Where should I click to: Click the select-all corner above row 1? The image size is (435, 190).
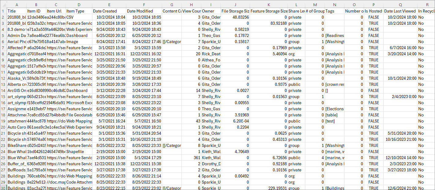[3, 5]
